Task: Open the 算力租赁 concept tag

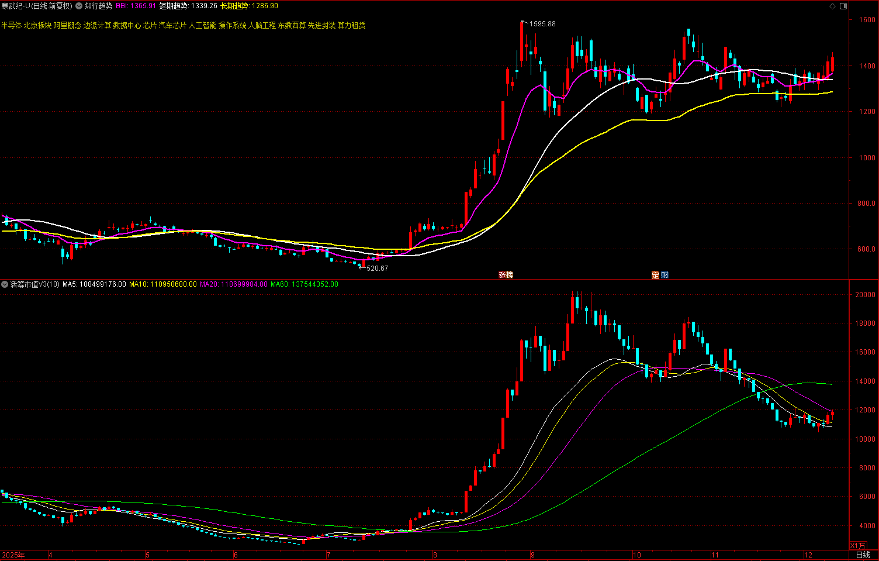Action: coord(352,25)
